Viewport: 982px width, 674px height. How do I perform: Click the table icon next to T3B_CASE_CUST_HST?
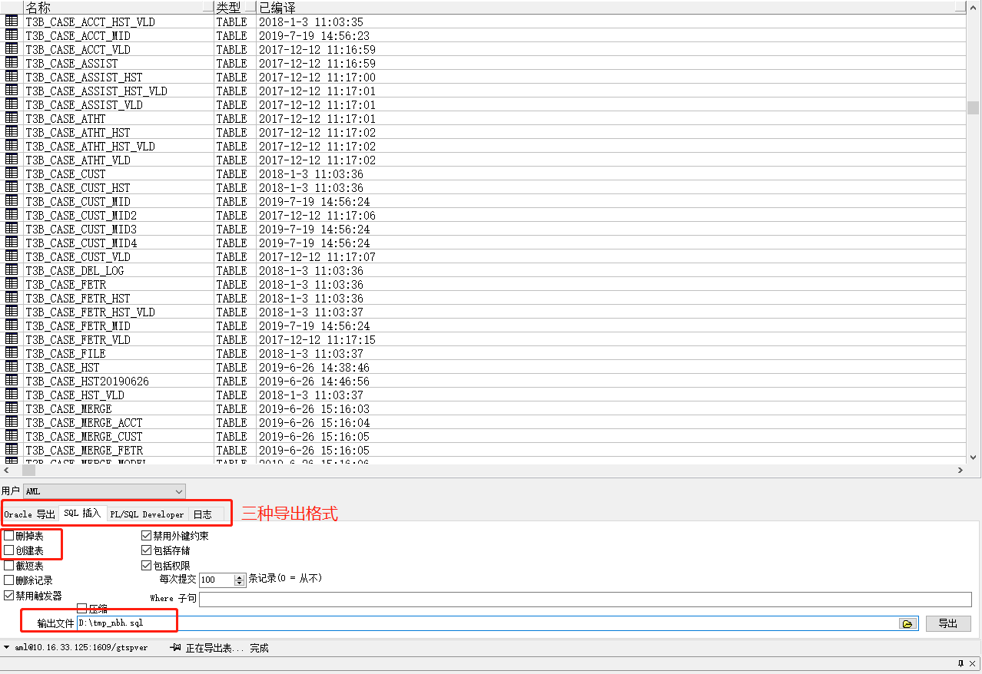click(x=12, y=187)
